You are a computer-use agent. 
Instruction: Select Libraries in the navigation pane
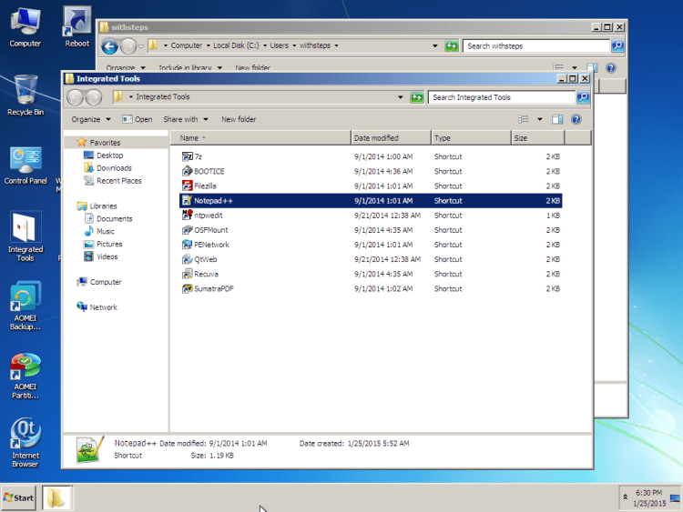(103, 206)
